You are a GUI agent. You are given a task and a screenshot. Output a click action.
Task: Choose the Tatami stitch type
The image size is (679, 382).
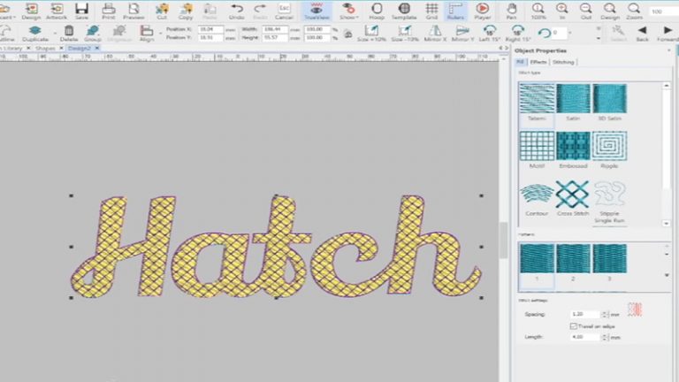[x=537, y=103]
